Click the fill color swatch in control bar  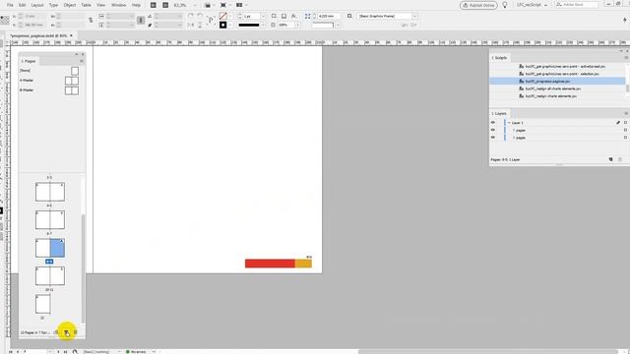point(223,16)
